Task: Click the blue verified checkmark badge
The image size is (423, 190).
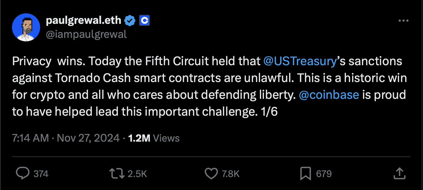Action: click(x=131, y=21)
